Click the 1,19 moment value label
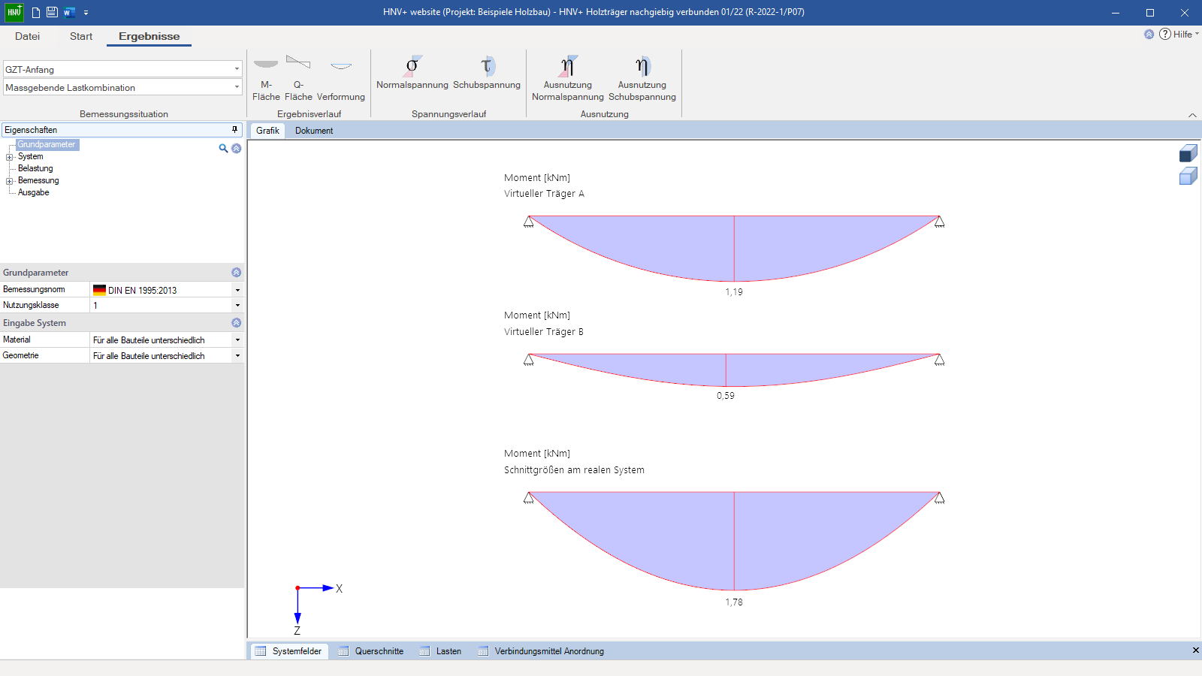The image size is (1202, 676). pyautogui.click(x=734, y=292)
